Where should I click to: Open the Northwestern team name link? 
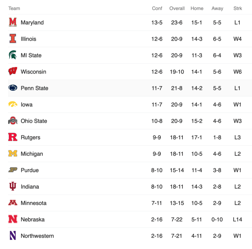(x=37, y=236)
